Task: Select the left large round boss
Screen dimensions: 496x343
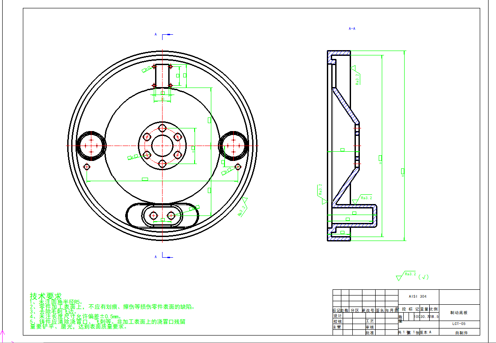Action: click(91, 145)
